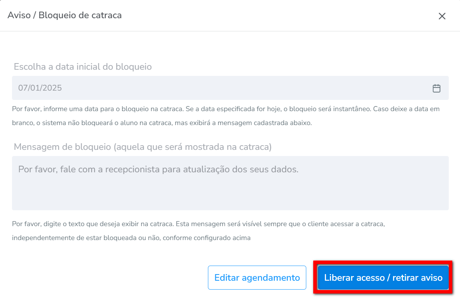Focus the block message text area
Viewport: 460px width, 302px height.
(230, 190)
